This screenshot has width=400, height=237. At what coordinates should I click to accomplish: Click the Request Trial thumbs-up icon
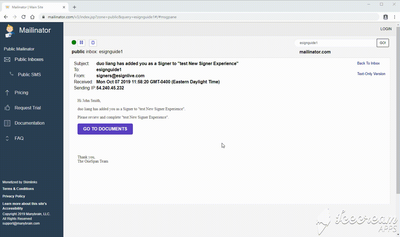click(7, 108)
